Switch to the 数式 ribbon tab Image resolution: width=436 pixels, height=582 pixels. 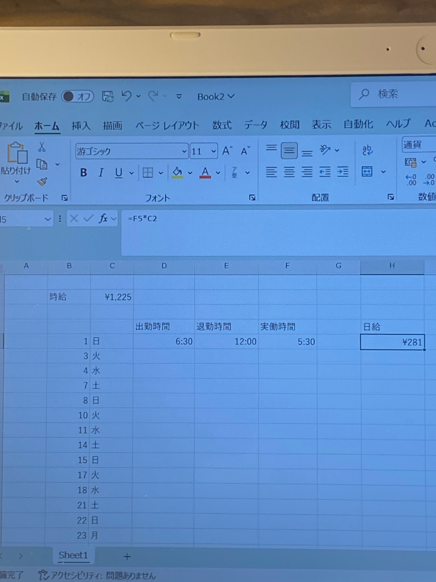pyautogui.click(x=222, y=125)
